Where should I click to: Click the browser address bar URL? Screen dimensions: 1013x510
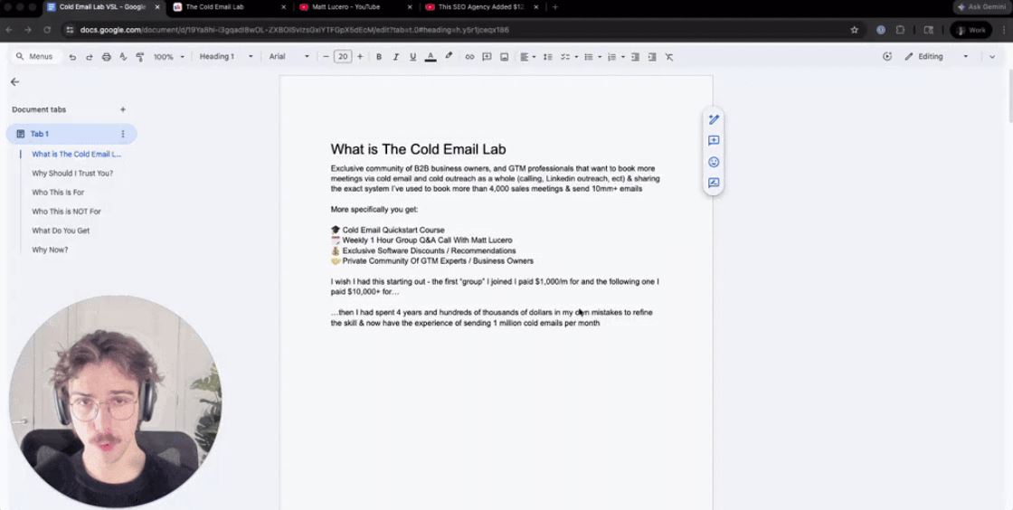point(294,30)
